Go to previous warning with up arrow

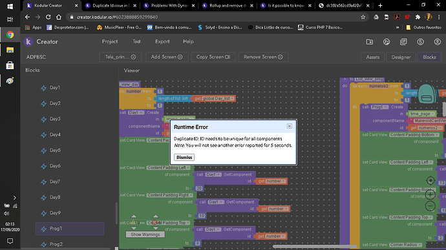tap(134, 216)
